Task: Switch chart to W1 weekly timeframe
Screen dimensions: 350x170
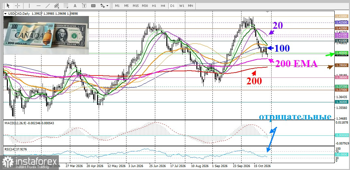Action: (x=182, y=6)
